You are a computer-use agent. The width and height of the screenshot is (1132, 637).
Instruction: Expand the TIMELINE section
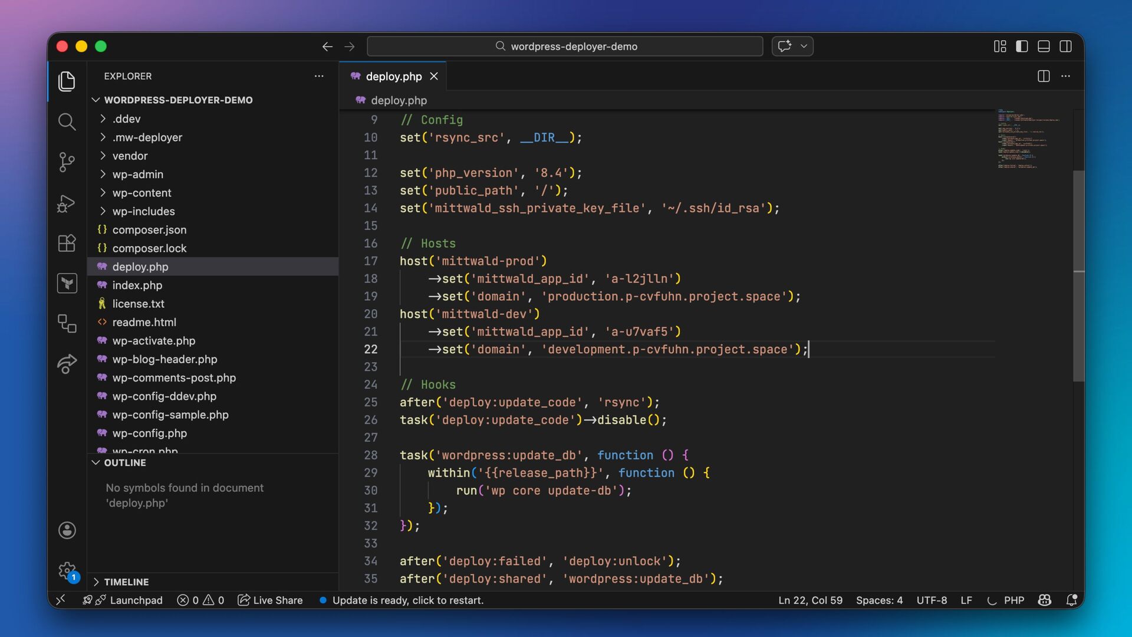126,582
